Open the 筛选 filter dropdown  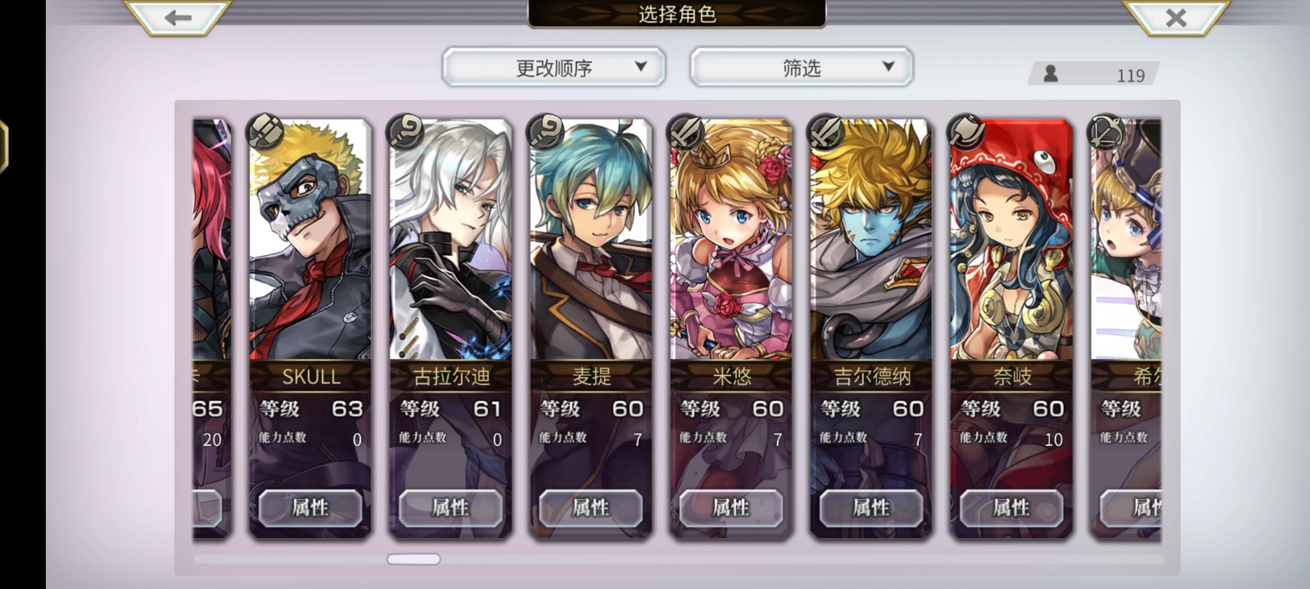(801, 67)
